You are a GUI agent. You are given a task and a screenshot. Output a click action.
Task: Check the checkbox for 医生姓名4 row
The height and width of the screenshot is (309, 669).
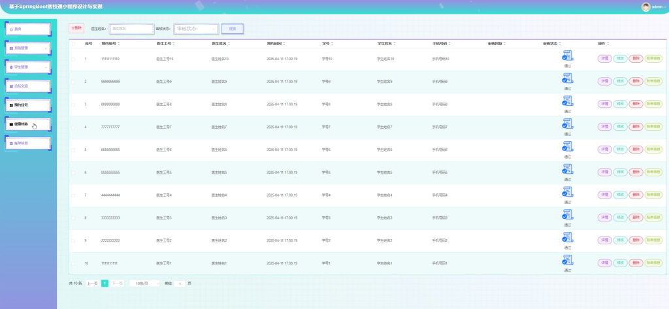pos(73,195)
